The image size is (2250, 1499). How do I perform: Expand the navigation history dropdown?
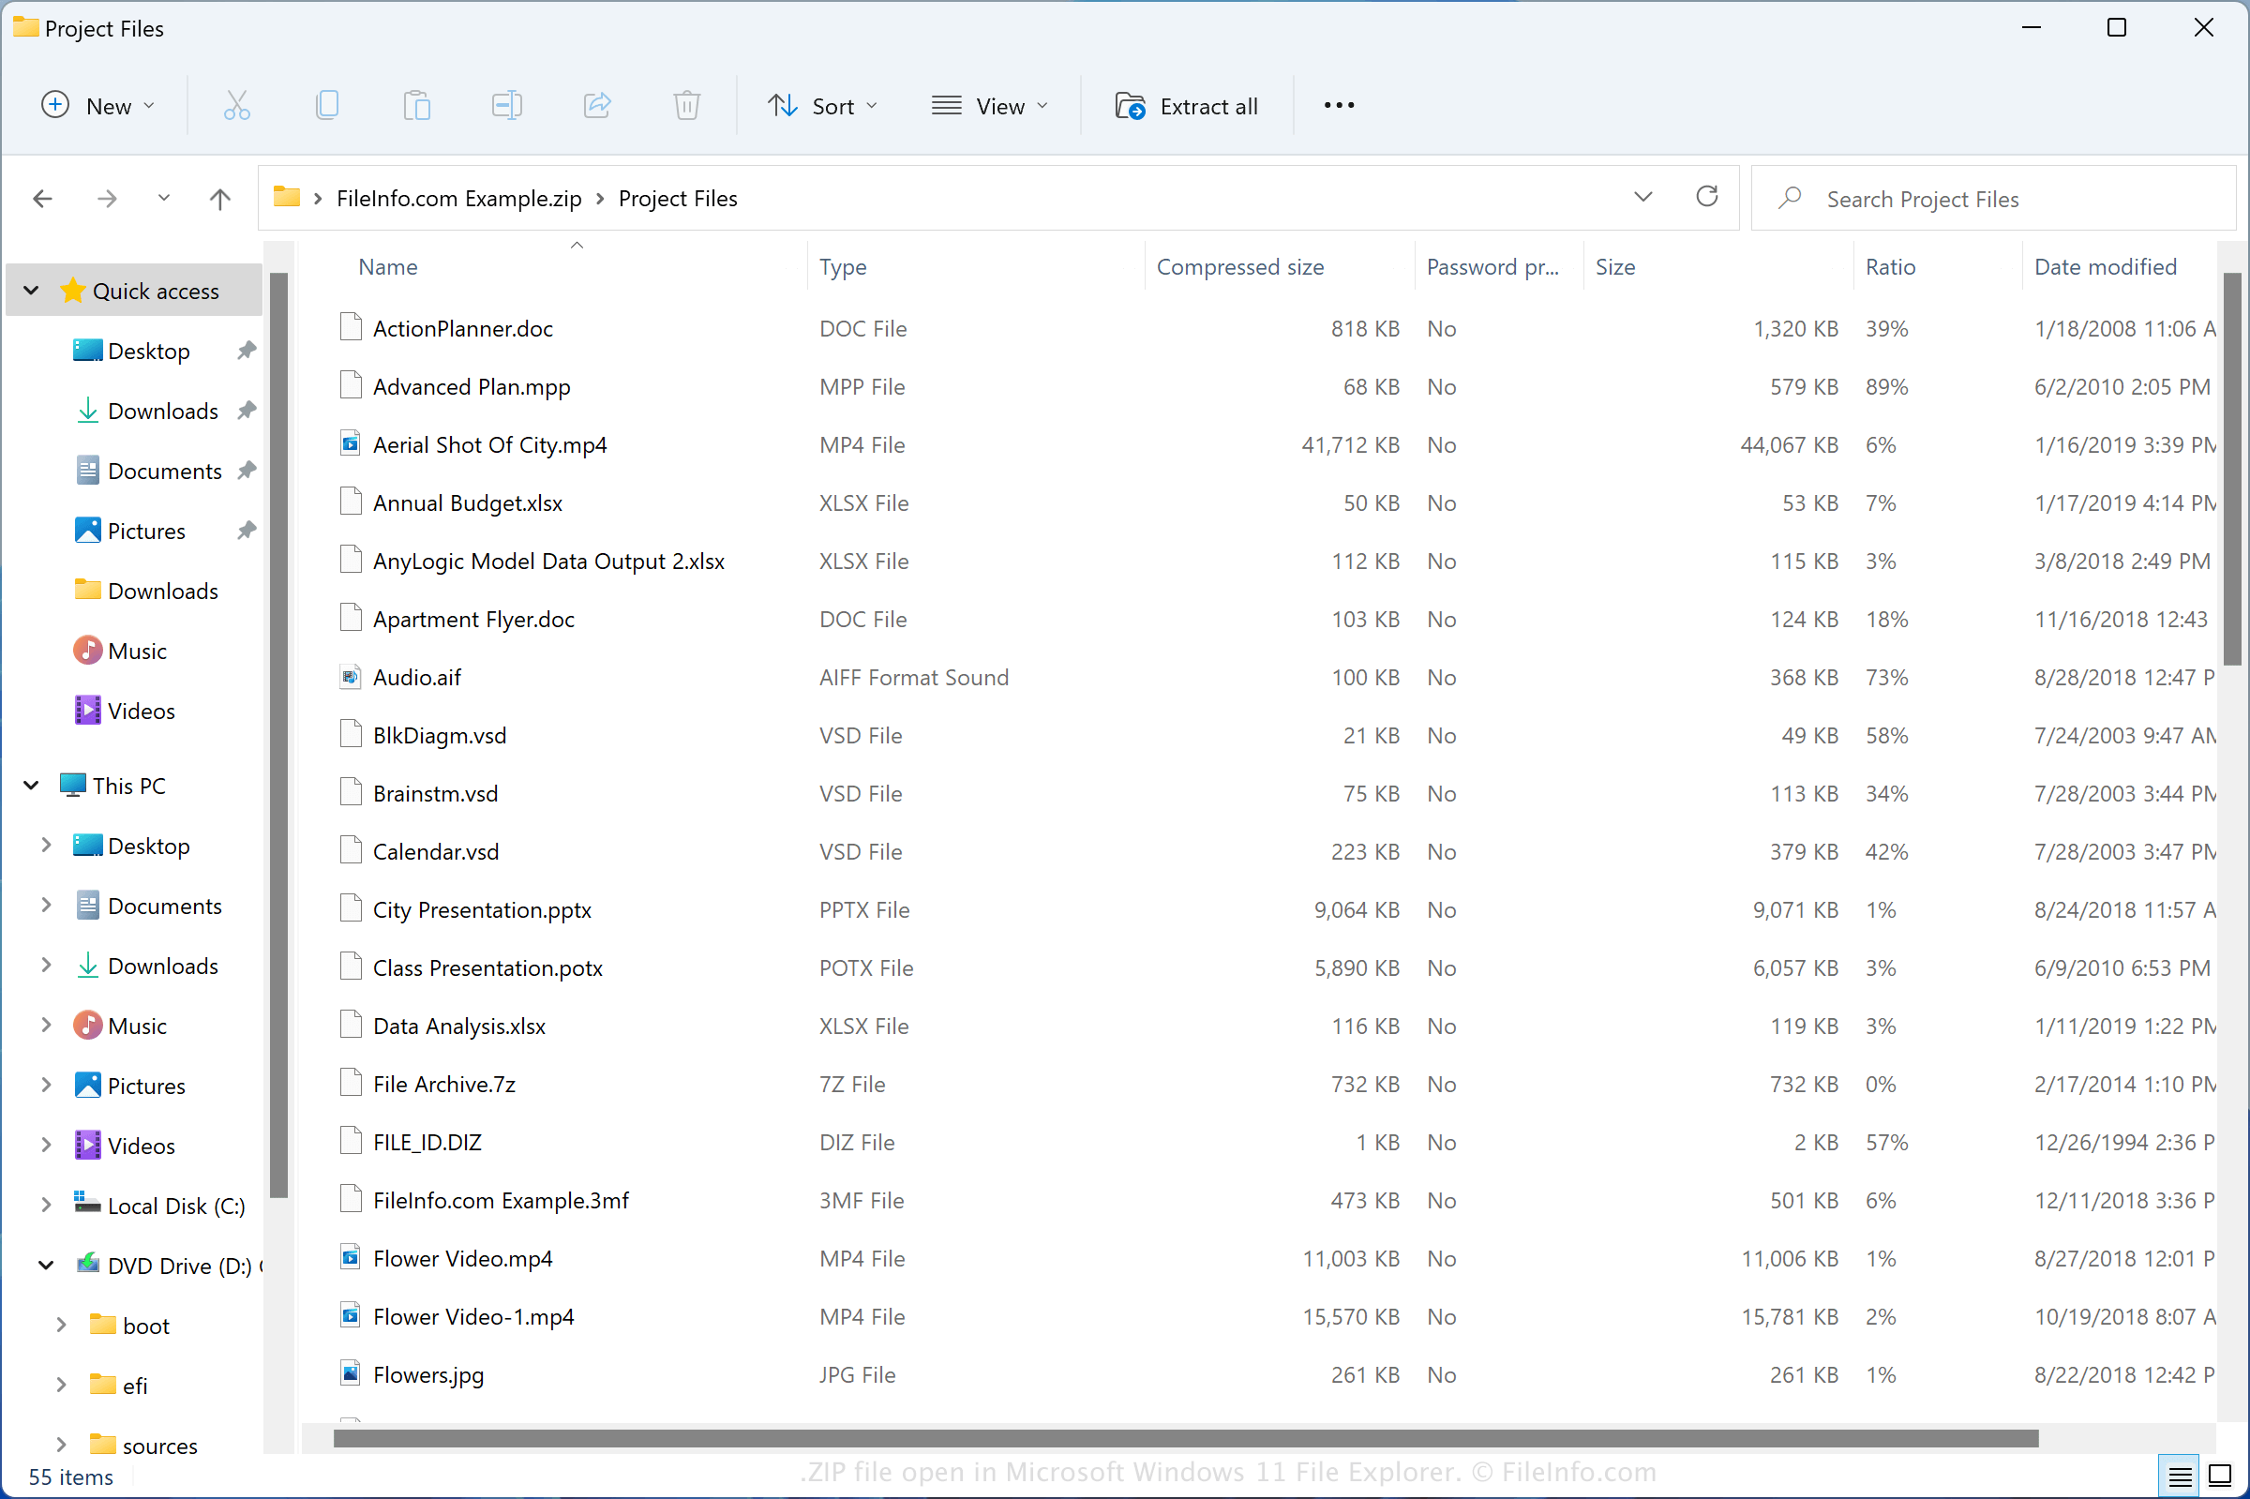pyautogui.click(x=160, y=198)
